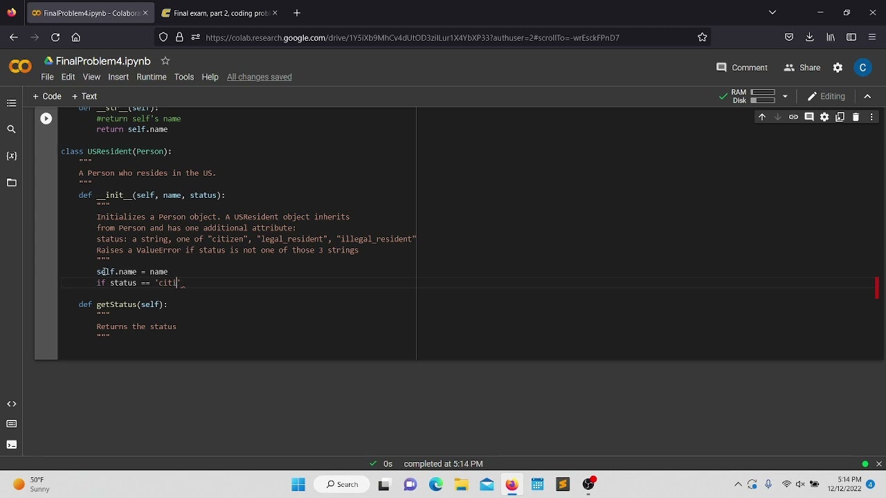
Task: Rename notebook title FinalProblem4.ipynb
Action: tap(103, 61)
